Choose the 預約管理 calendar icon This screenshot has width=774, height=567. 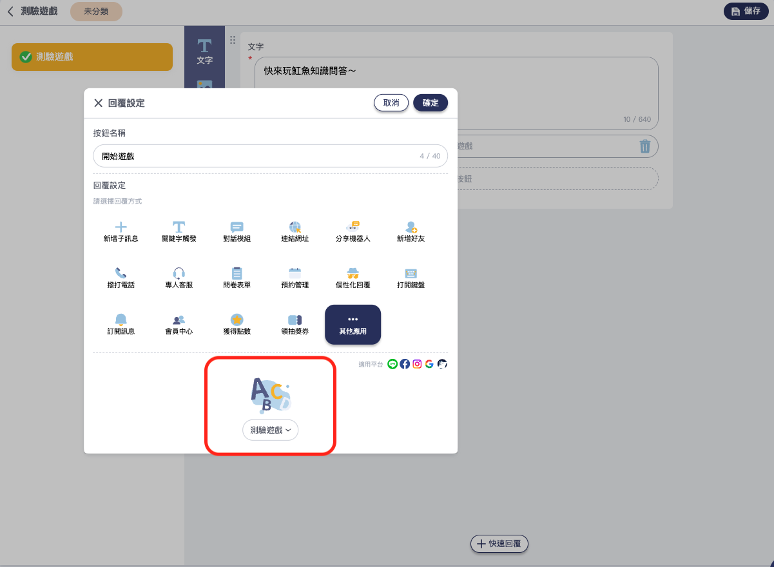(x=295, y=273)
